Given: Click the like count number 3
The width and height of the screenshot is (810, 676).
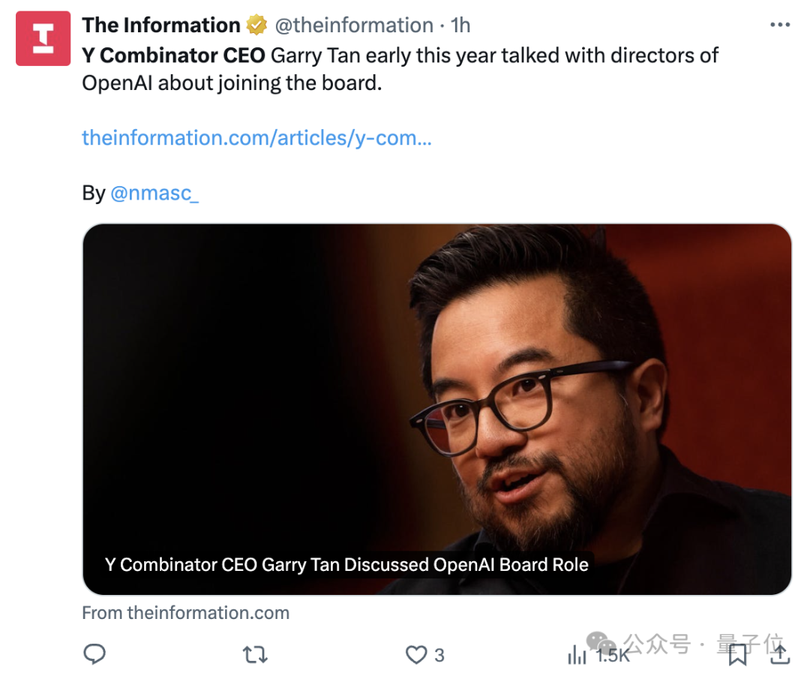Looking at the screenshot, I should pyautogui.click(x=439, y=655).
